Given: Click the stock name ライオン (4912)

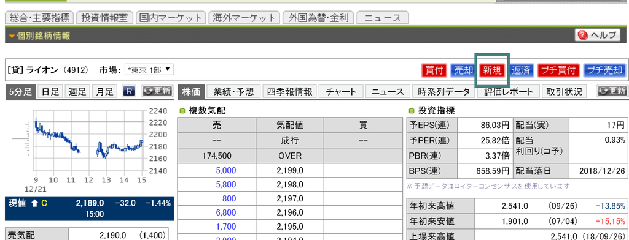Looking at the screenshot, I should [x=57, y=70].
